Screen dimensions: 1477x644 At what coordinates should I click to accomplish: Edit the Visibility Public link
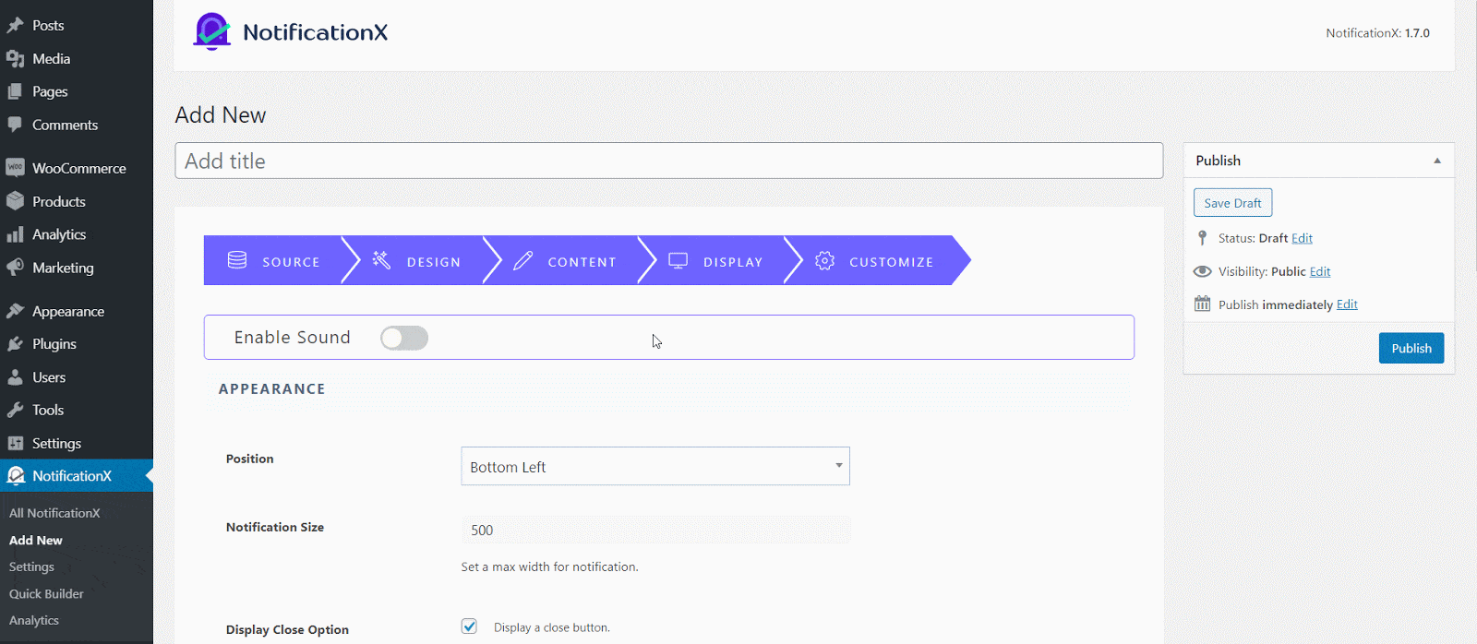pos(1320,271)
